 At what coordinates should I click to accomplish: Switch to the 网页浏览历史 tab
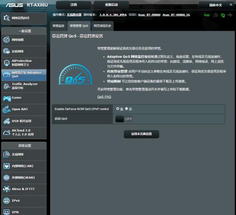coord(103,26)
